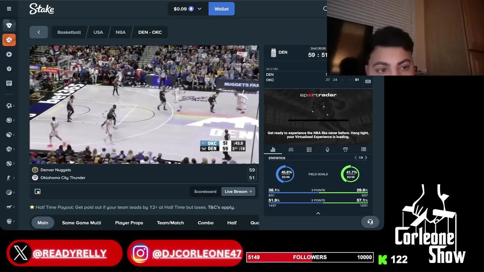Click the Ethereum currency icon in balance
This screenshot has height=272, width=484.
(191, 9)
